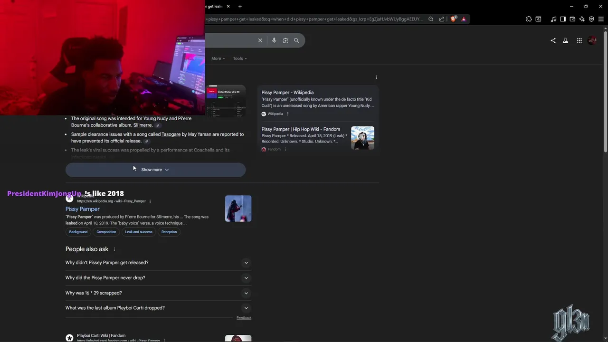This screenshot has width=608, height=342.
Task: Open a new tab with the plus button
Action: click(x=240, y=6)
